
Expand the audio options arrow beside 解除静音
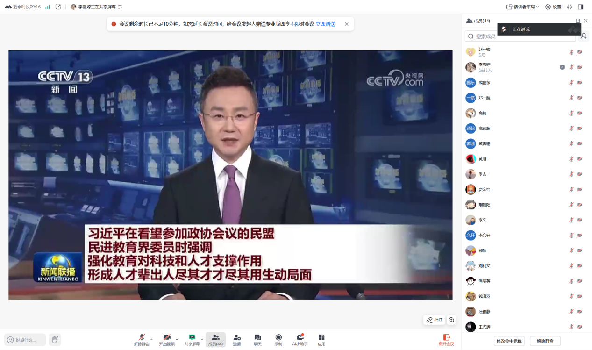click(x=151, y=339)
